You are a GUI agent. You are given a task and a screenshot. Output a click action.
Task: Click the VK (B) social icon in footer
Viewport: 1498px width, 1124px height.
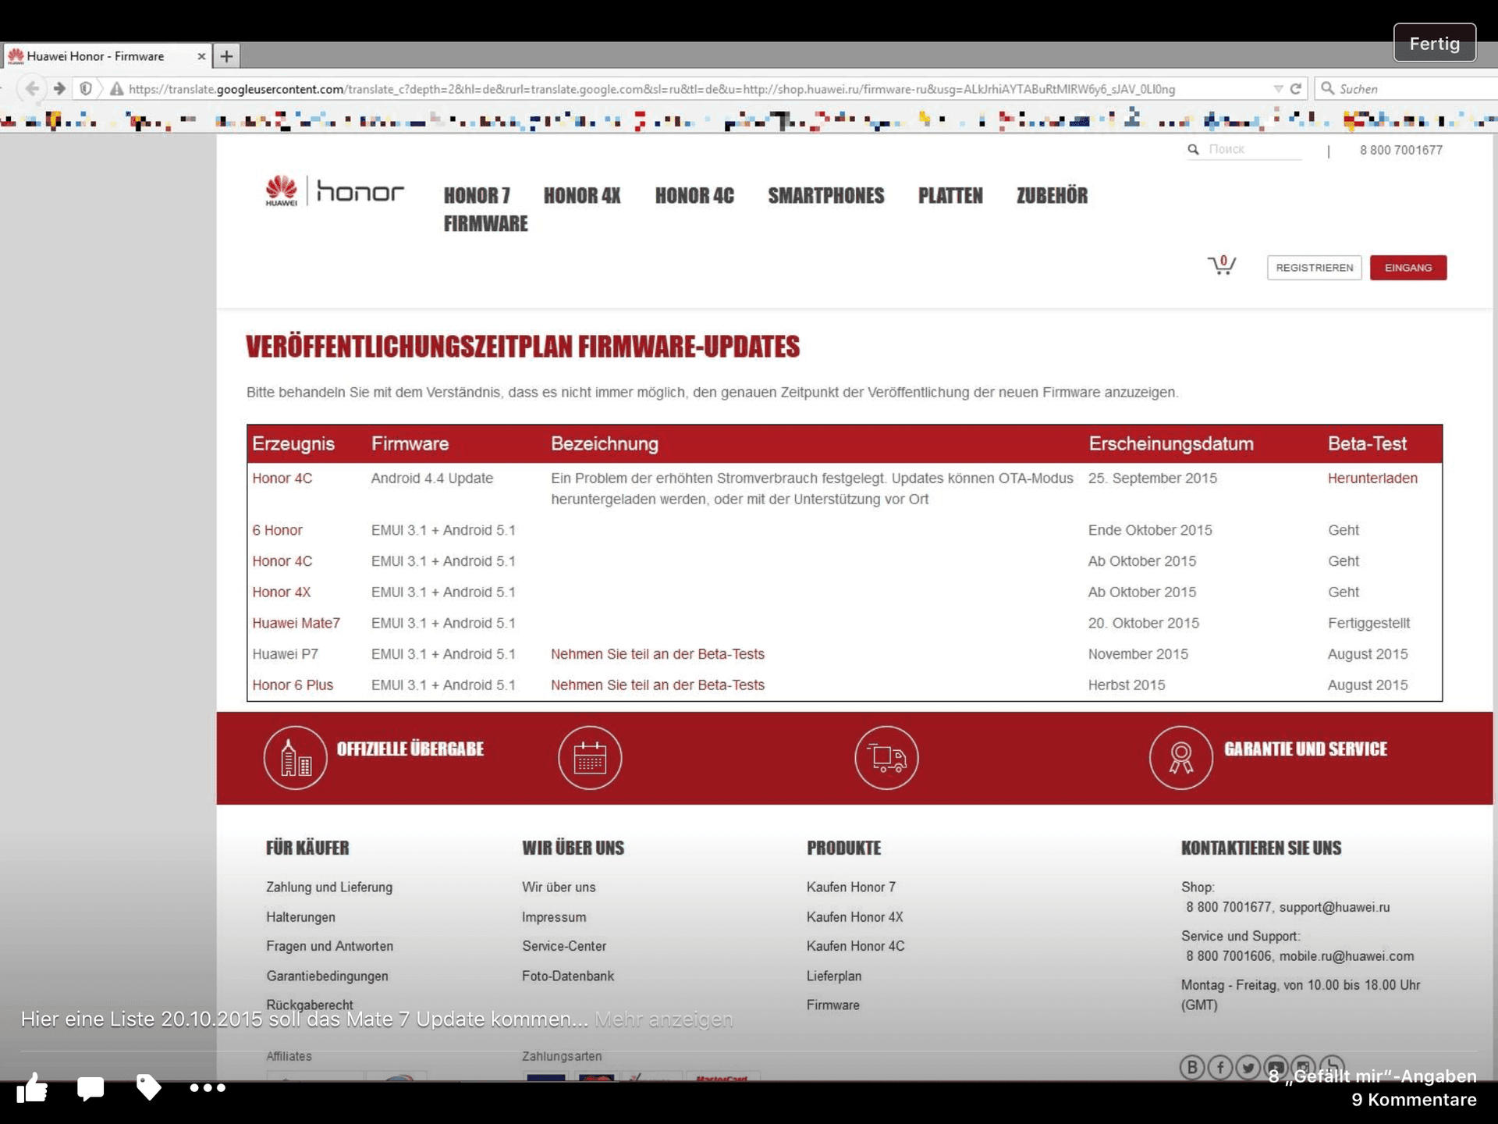(x=1192, y=1067)
